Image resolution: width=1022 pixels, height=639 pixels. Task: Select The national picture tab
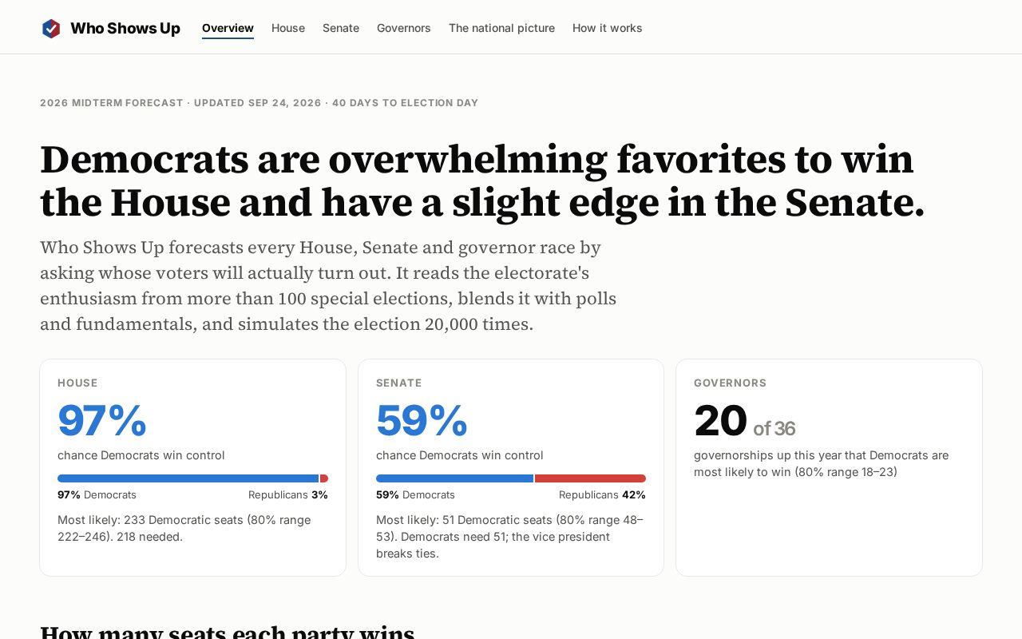[501, 28]
